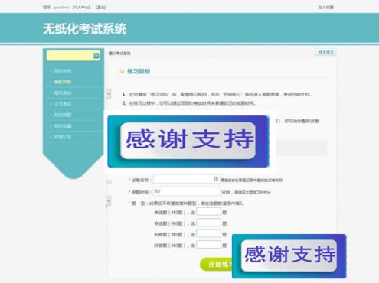Click the lower orange collapse handle near 题型
The width and height of the screenshot is (379, 283).
tap(109, 201)
